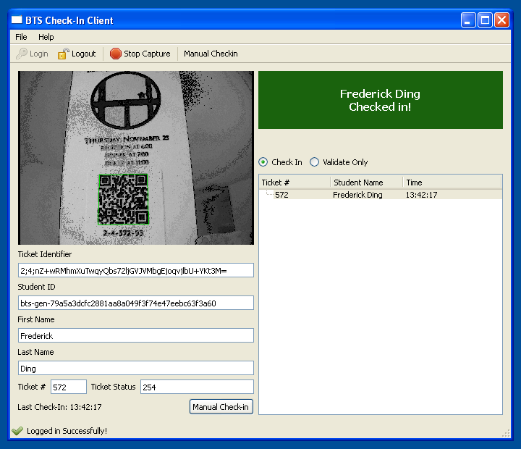
Task: Click the Logout toolbar label
Action: pos(83,54)
